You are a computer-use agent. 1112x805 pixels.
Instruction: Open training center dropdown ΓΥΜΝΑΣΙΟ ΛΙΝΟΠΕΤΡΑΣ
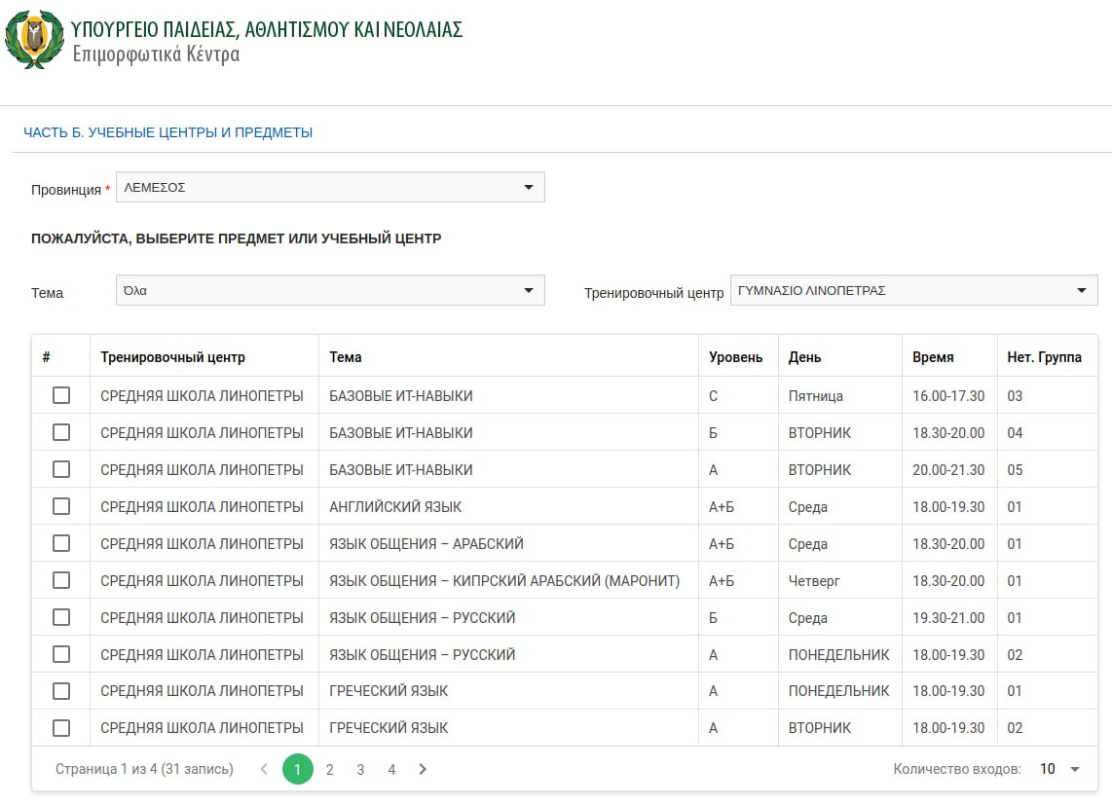pyautogui.click(x=913, y=290)
